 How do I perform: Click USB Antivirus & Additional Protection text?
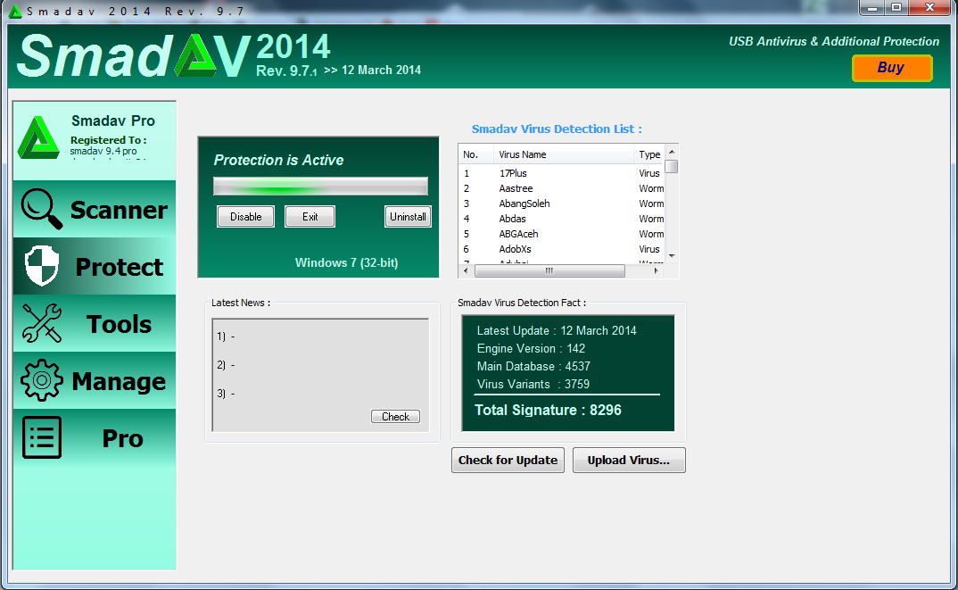coord(834,42)
